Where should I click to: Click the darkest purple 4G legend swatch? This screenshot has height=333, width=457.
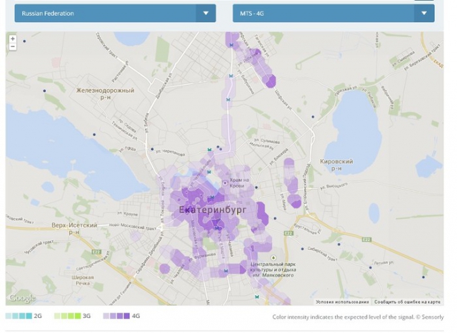coord(127,316)
